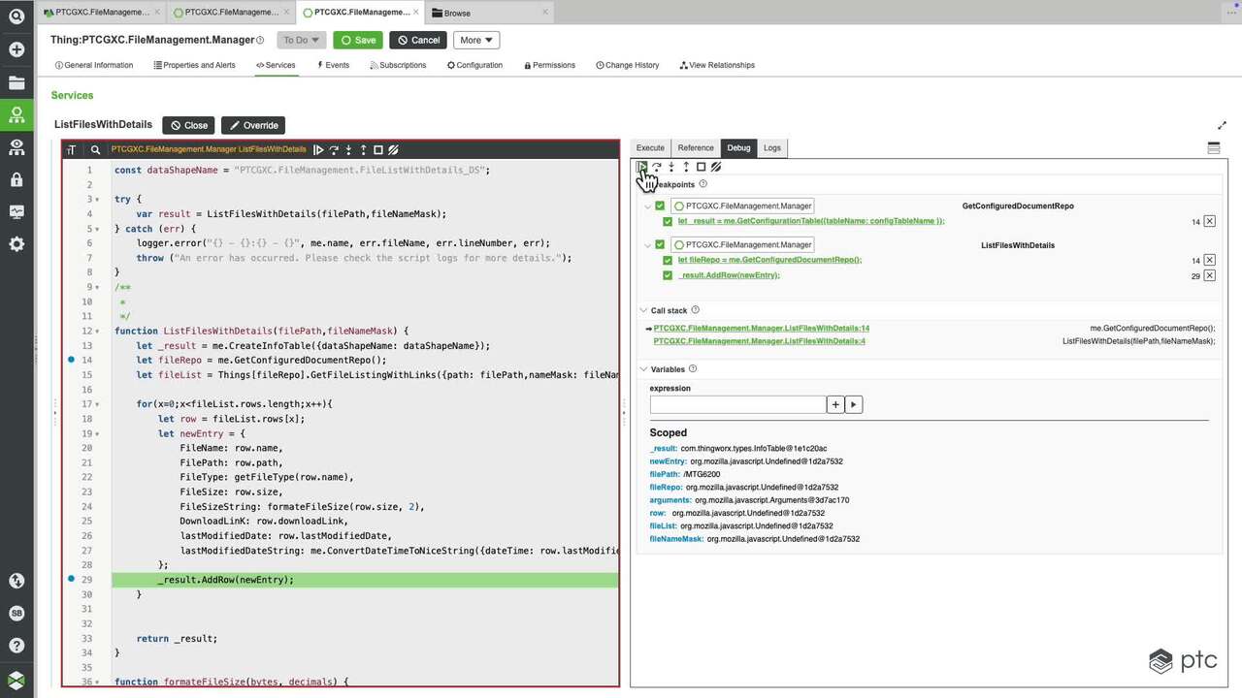Click Step Into in Debug panel toolbar
The height and width of the screenshot is (698, 1242).
(x=671, y=167)
